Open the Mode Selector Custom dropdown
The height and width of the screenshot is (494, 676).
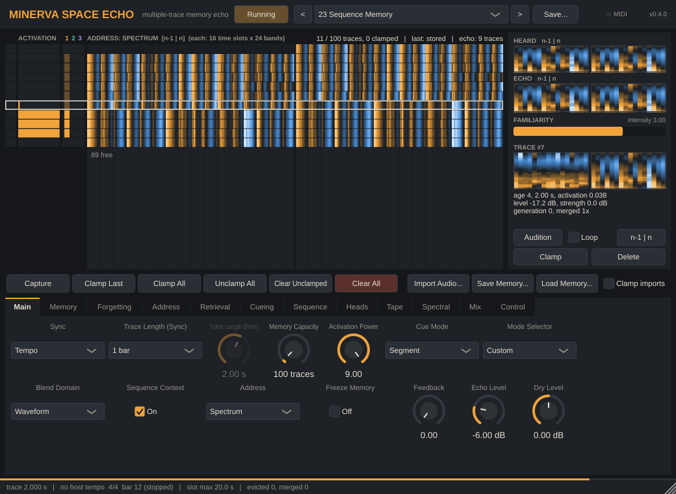[529, 350]
